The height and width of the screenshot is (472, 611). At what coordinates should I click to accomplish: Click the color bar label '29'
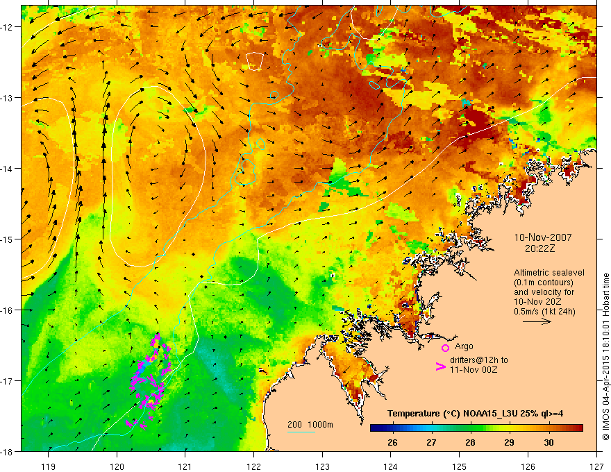click(x=510, y=442)
